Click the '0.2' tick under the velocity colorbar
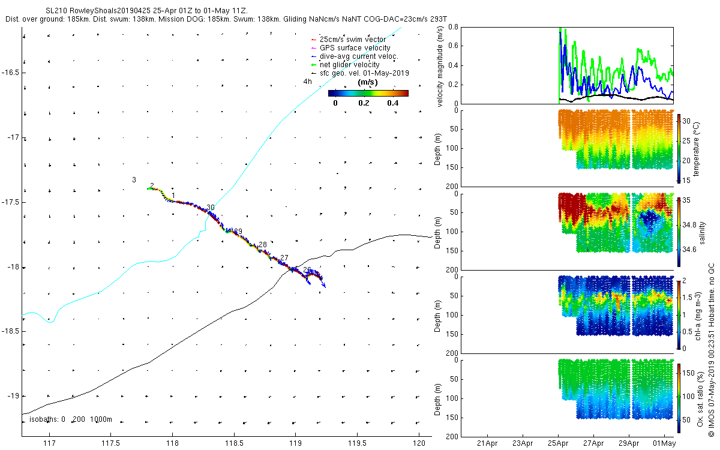The width and height of the screenshot is (720, 450). 363,103
